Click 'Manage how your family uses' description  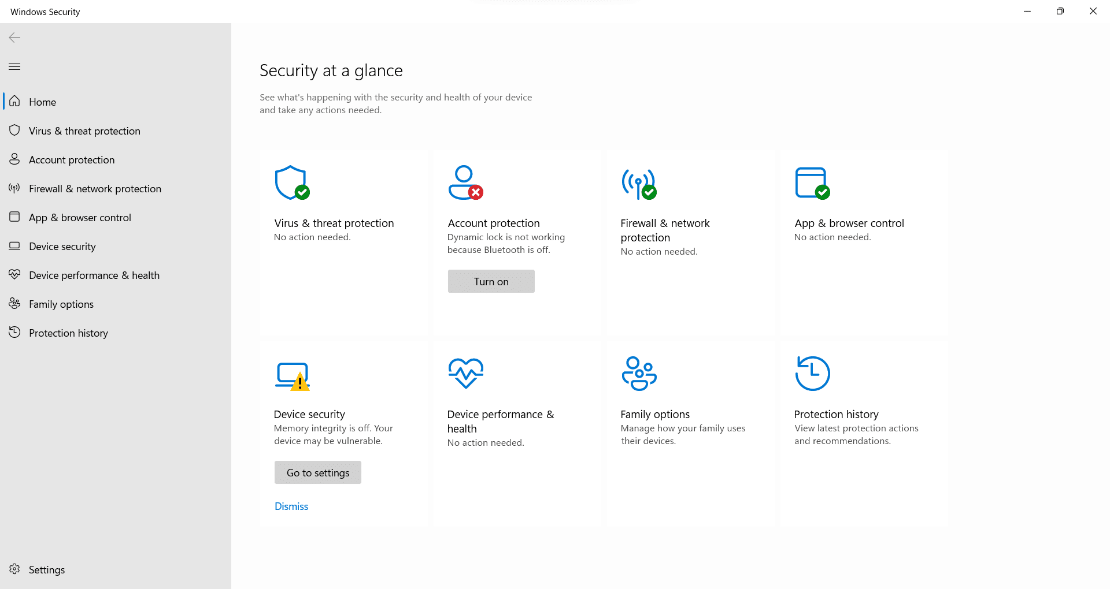683,434
